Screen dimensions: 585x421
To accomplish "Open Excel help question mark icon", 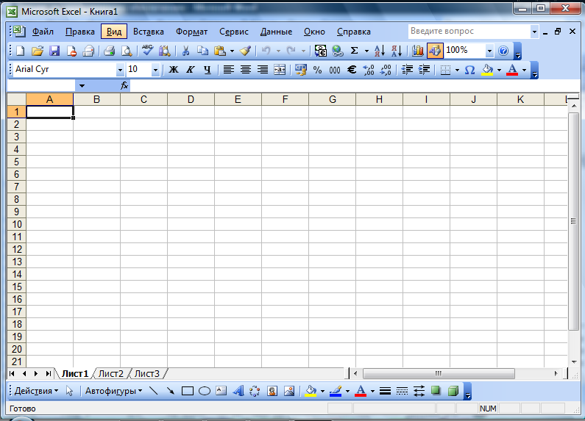I will point(503,51).
